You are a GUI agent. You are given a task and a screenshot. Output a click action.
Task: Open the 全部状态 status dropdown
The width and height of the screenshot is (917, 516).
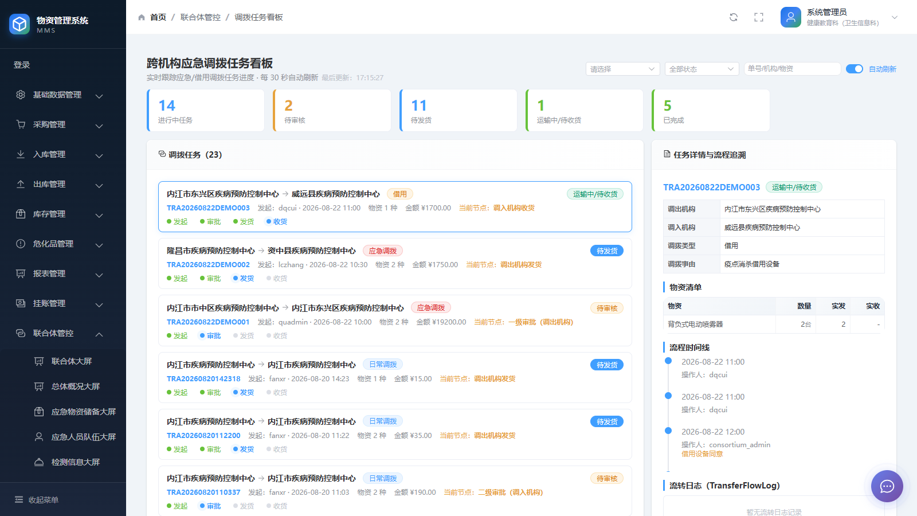(702, 69)
